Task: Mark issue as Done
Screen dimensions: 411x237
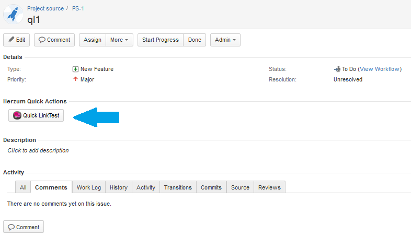Action: pos(195,40)
